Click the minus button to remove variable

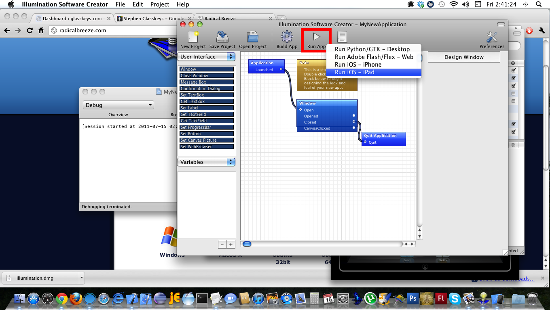pos(222,245)
